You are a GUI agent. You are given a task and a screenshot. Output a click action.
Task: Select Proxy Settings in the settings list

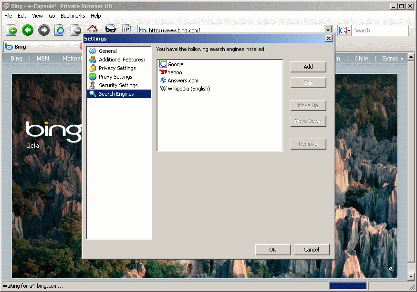(x=119, y=77)
